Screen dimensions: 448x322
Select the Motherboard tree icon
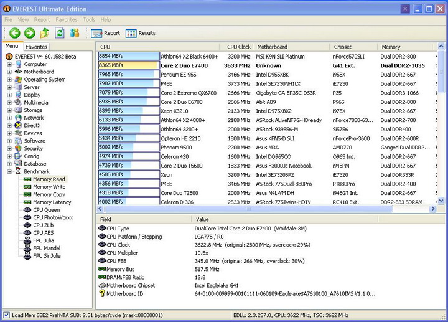click(x=18, y=72)
